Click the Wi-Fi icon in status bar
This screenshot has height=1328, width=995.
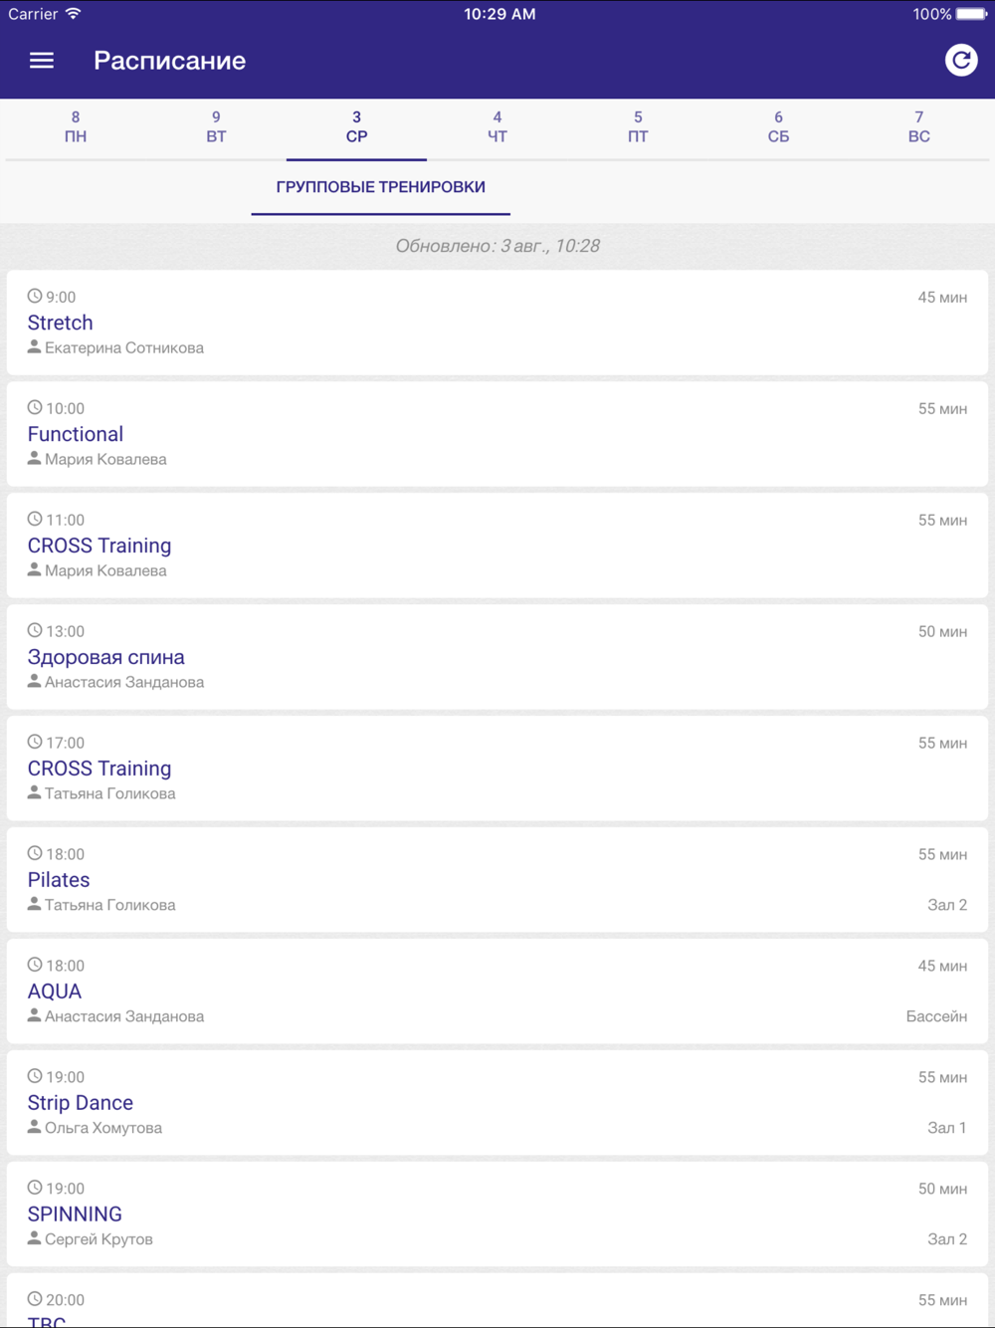click(73, 14)
